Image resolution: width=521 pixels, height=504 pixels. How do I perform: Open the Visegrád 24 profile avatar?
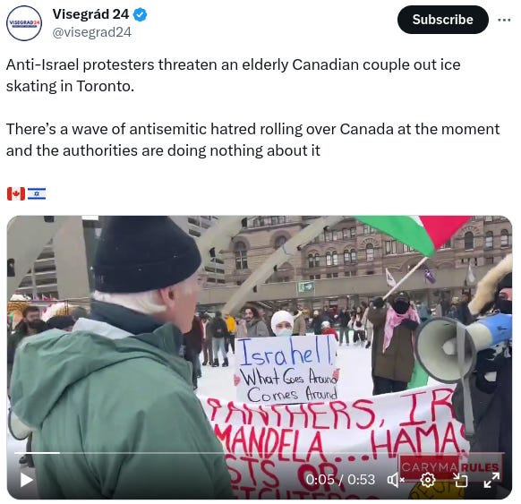[x=24, y=23]
